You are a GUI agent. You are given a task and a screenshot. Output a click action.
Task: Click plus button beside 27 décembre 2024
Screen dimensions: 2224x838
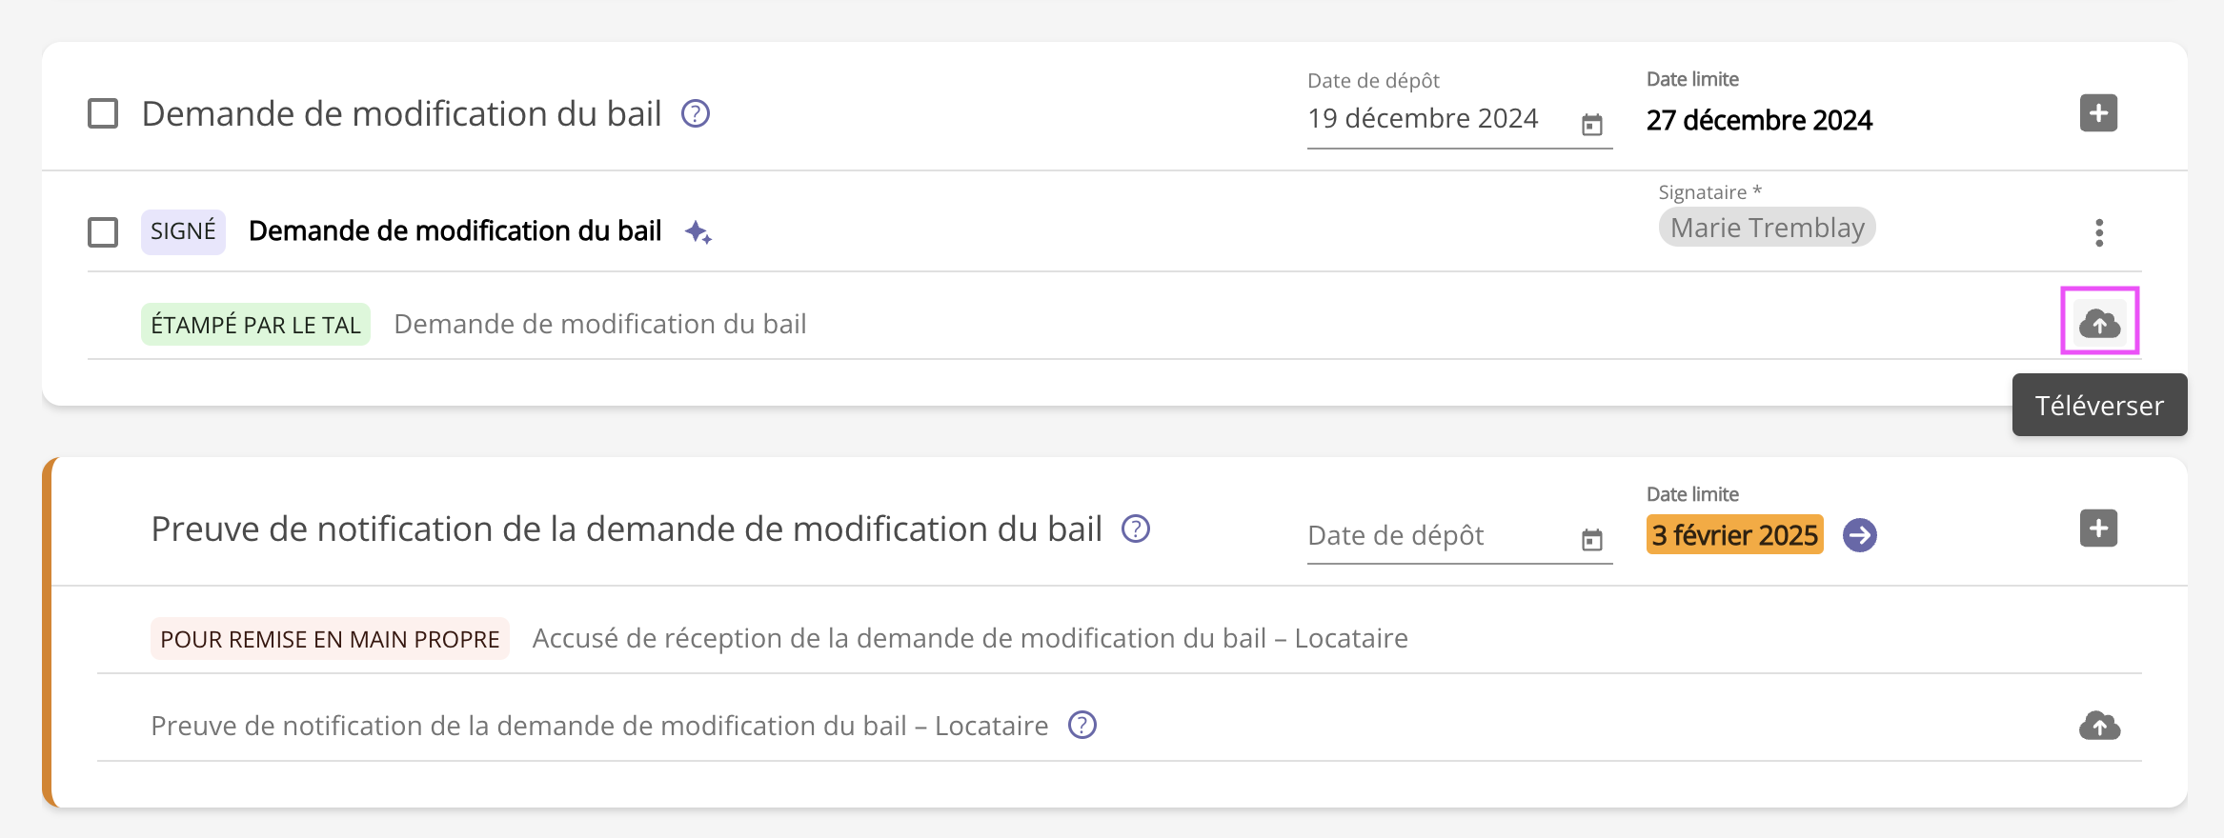[2098, 113]
